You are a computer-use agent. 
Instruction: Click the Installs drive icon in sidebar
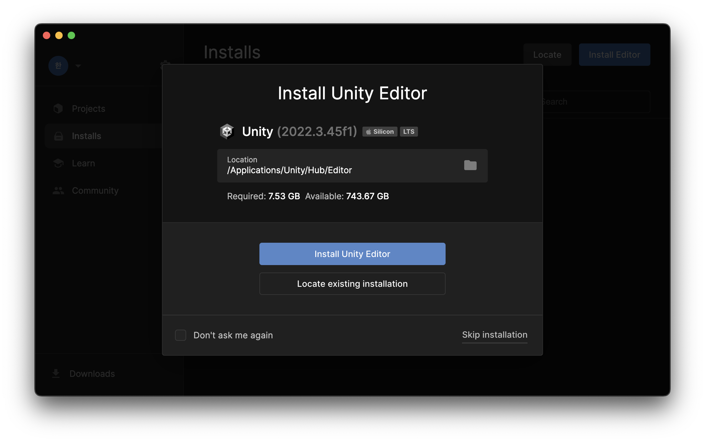pos(58,136)
